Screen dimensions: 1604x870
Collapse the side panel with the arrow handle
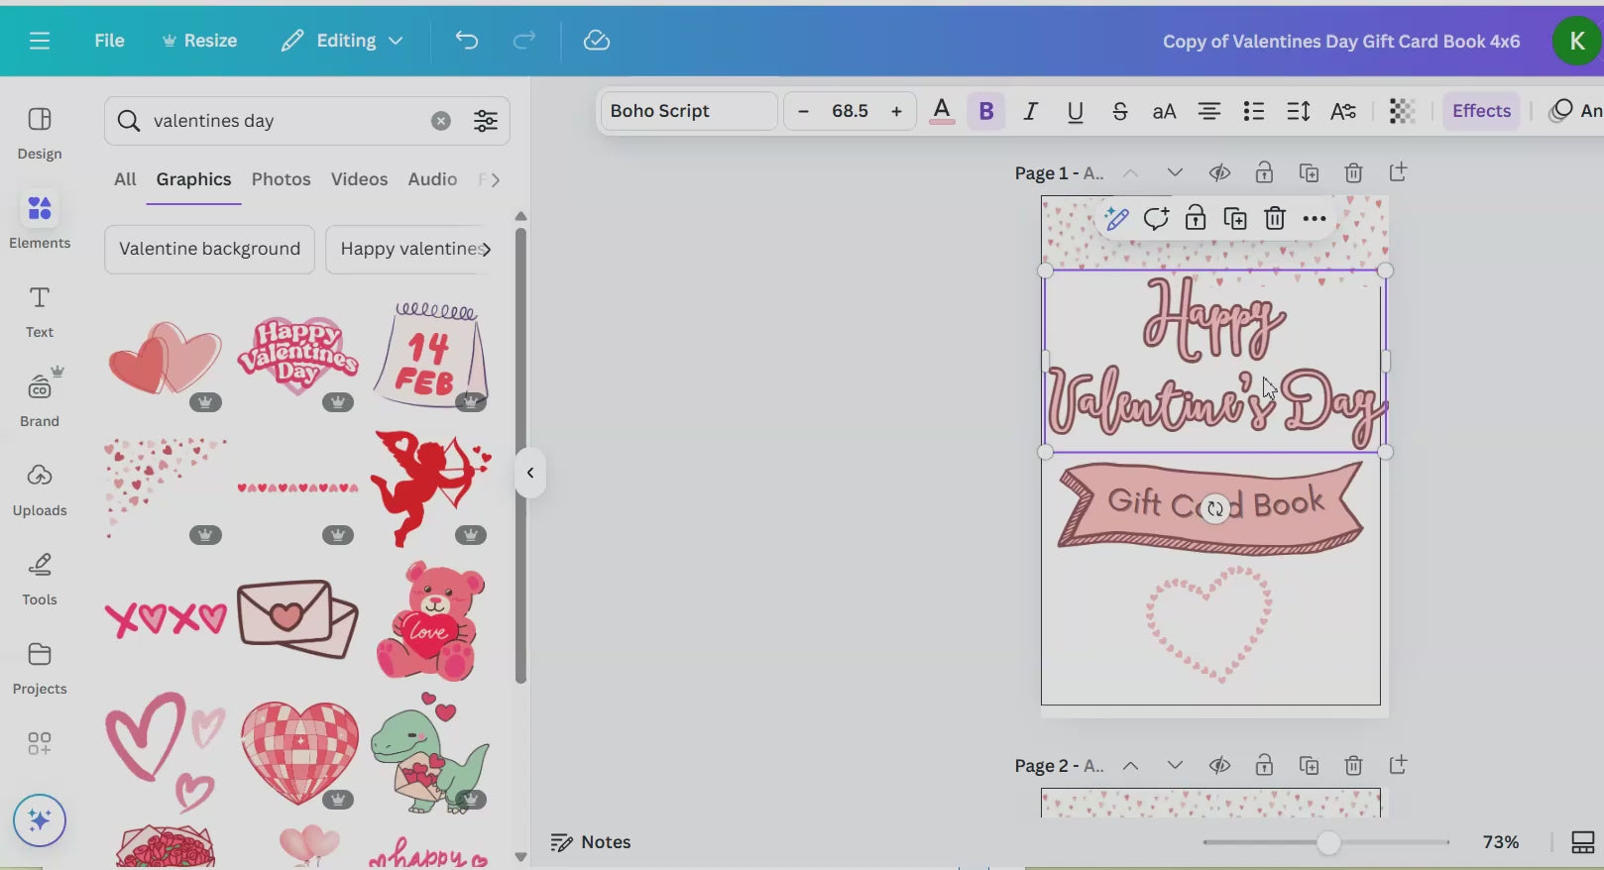tap(530, 473)
